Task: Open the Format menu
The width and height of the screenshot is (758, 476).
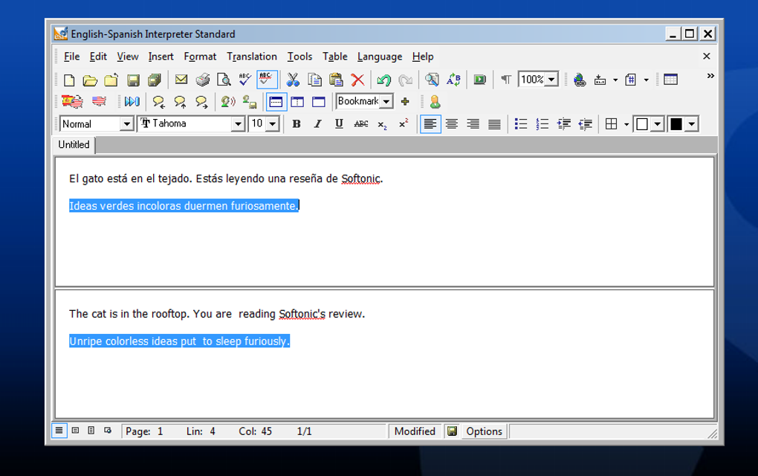Action: point(200,57)
